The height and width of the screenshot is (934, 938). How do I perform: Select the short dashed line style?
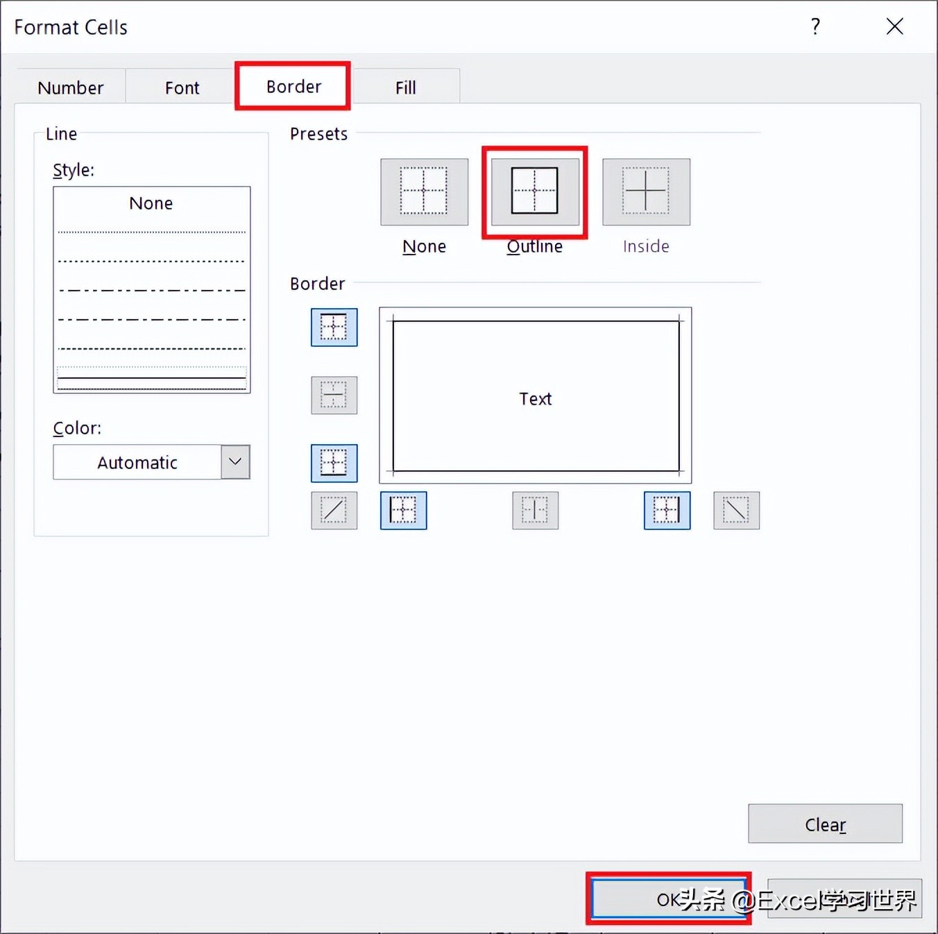point(151,348)
